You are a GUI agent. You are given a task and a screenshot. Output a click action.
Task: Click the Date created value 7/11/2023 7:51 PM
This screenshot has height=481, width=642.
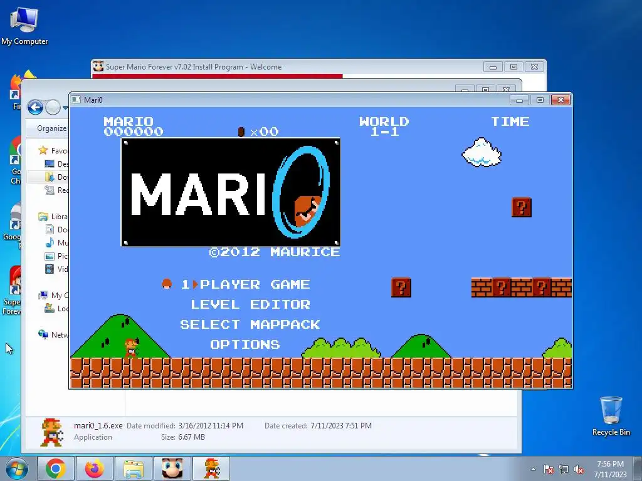point(341,426)
